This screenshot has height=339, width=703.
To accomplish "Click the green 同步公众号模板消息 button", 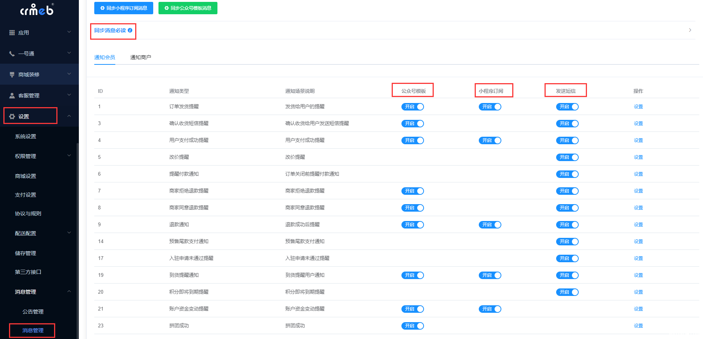I will pyautogui.click(x=188, y=8).
